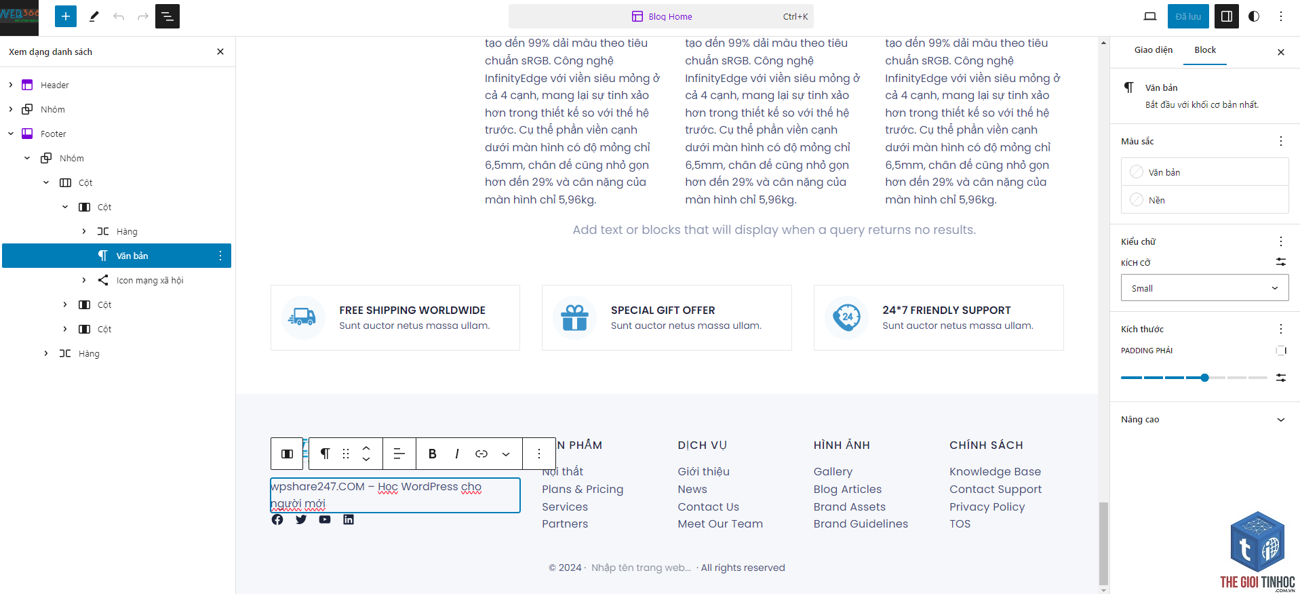Select the Footer template part in list view
Screen dimensions: 1300x594
(53, 134)
